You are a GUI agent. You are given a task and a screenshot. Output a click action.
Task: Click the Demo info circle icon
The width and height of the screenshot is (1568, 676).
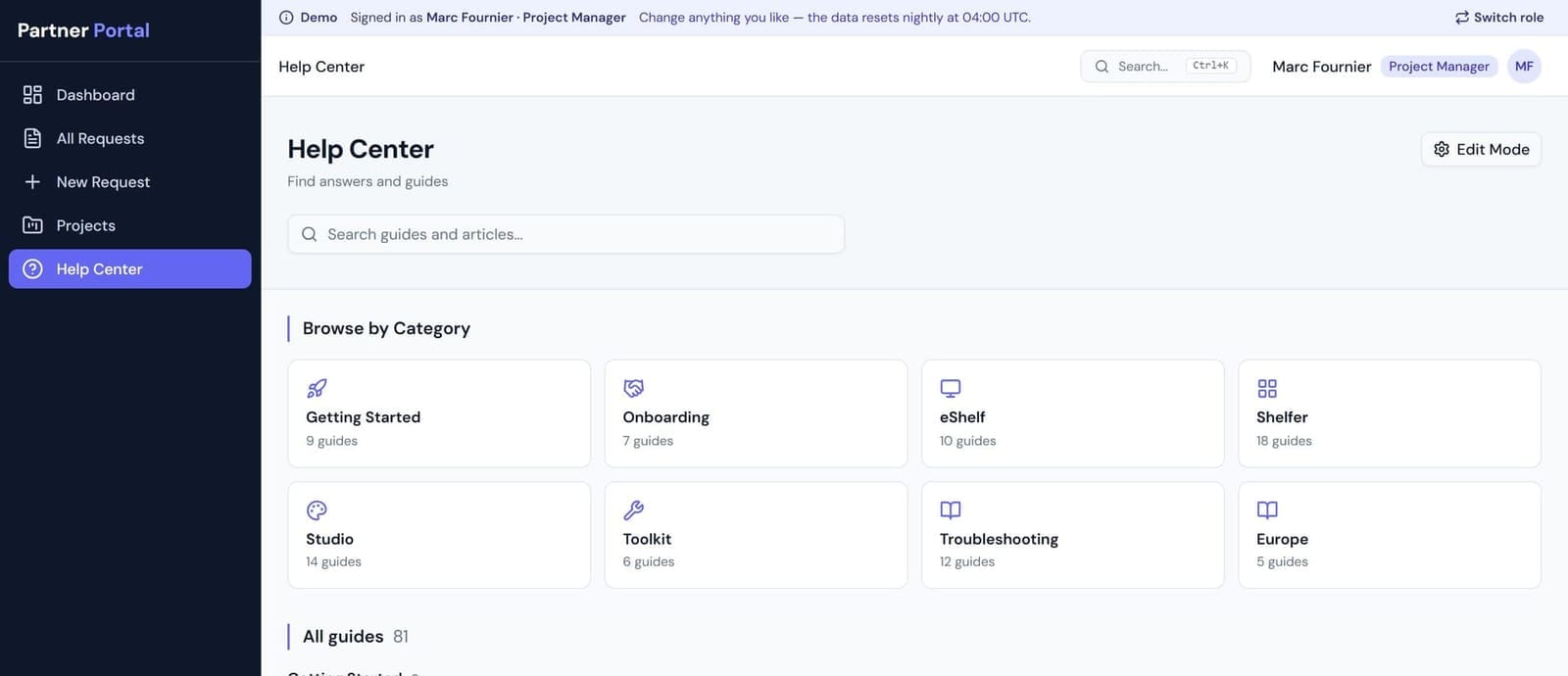click(x=286, y=18)
